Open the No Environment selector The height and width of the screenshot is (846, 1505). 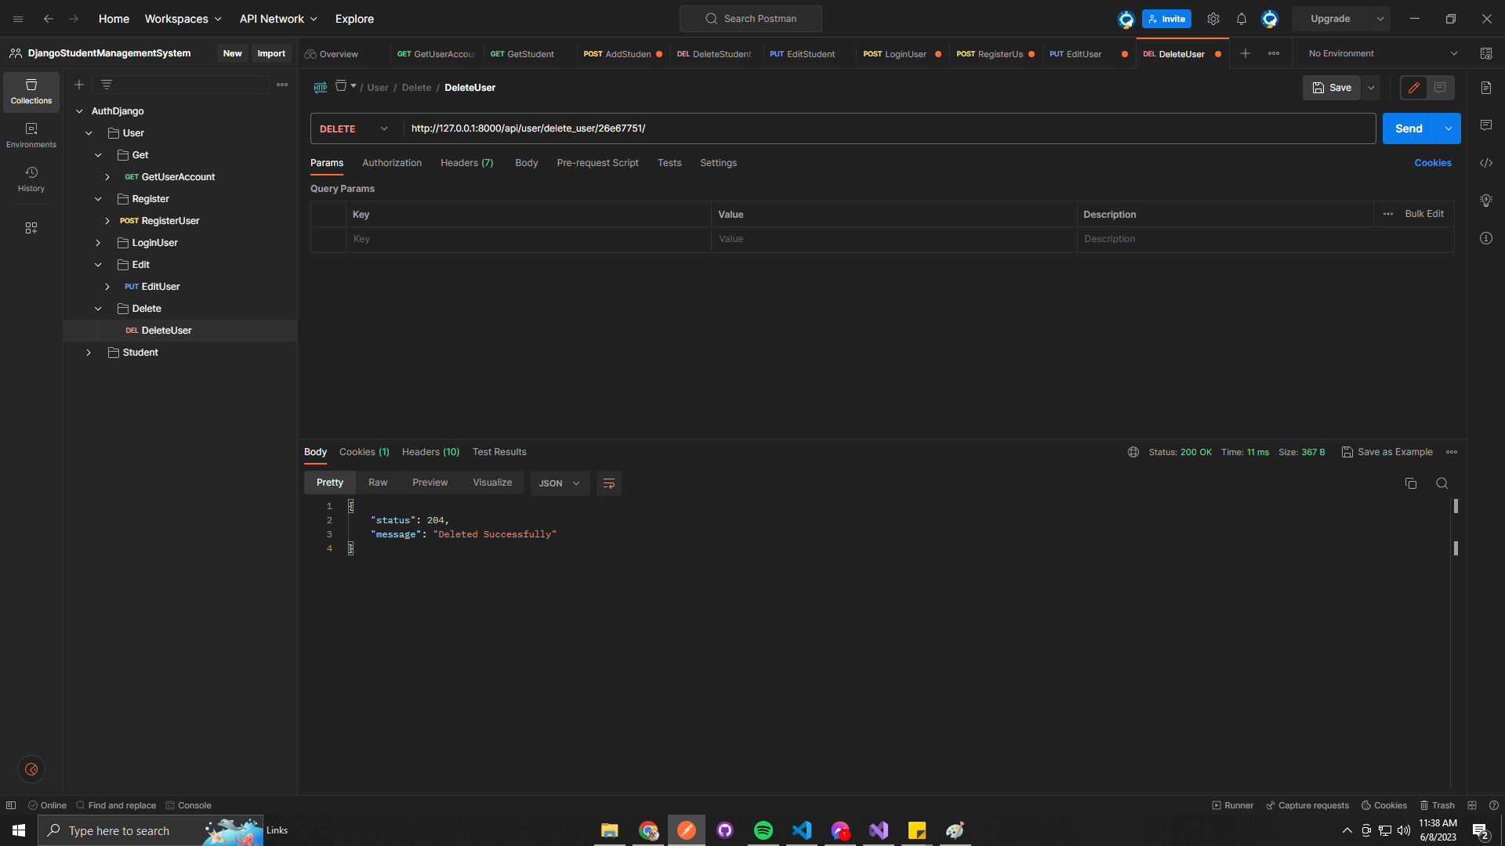click(1380, 53)
